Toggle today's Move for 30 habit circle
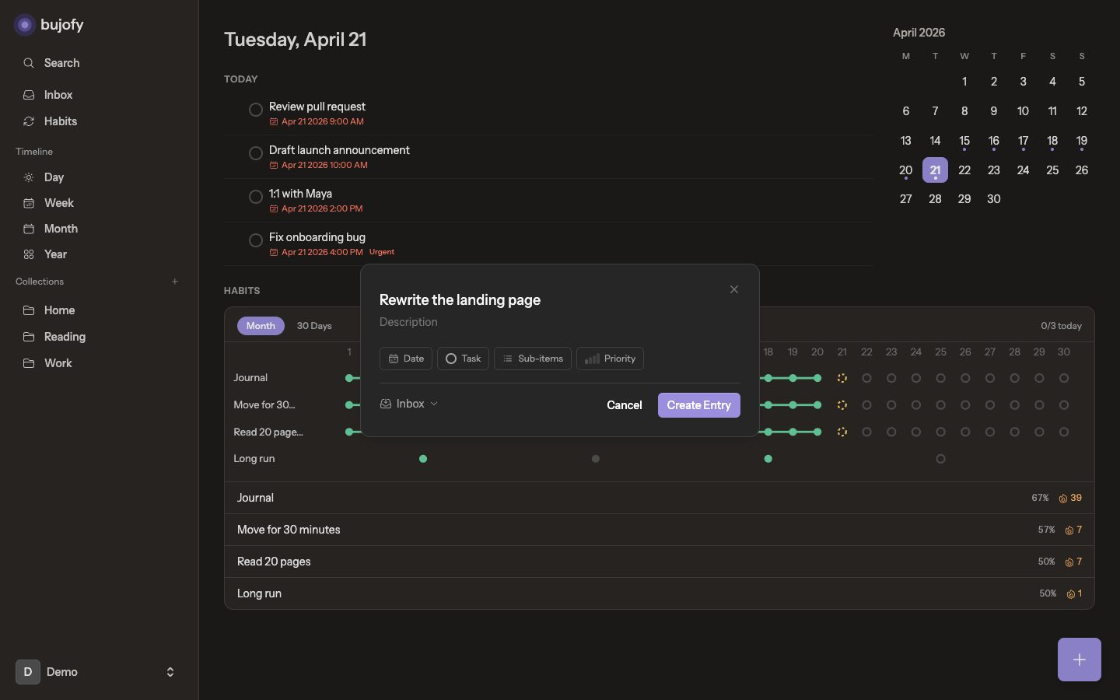The height and width of the screenshot is (700, 1120). coord(842,405)
